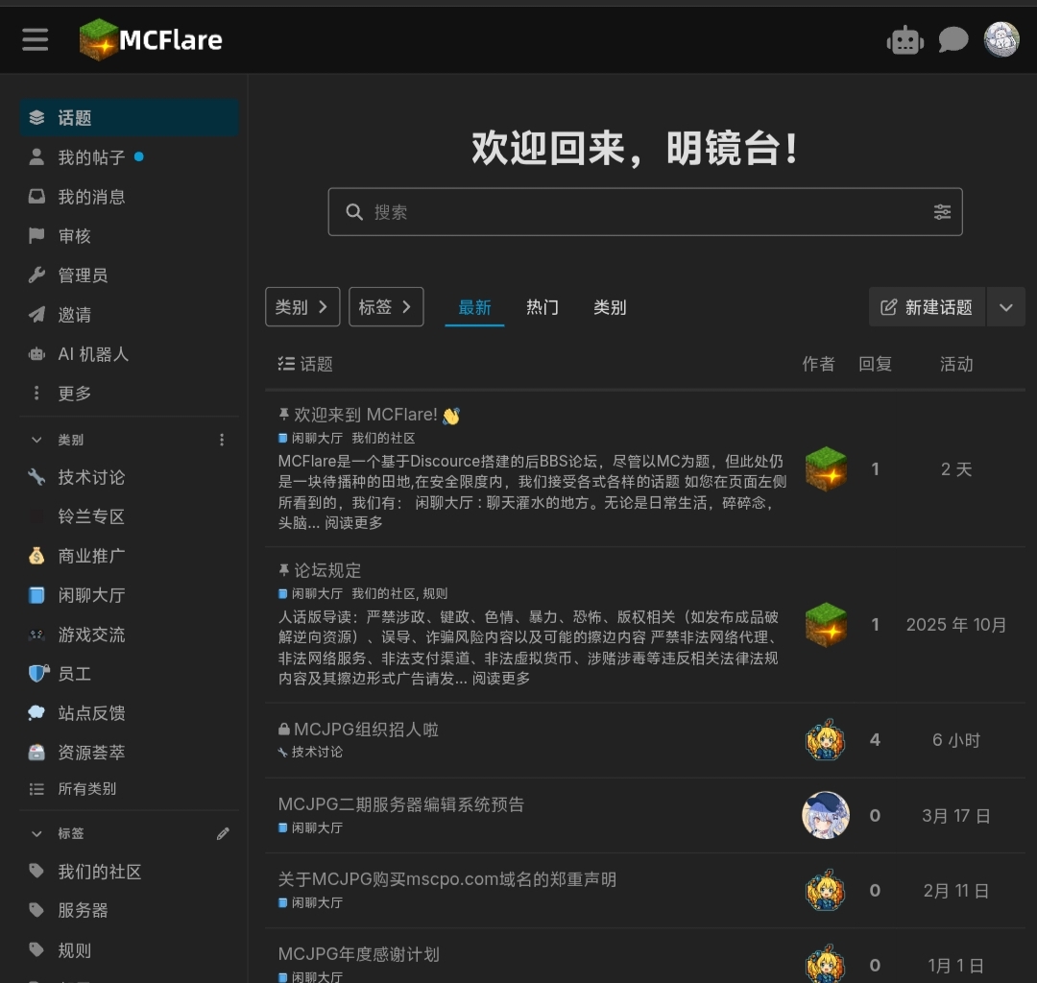
Task: Click author avatar of MCJPG组织招人啦
Action: click(826, 740)
